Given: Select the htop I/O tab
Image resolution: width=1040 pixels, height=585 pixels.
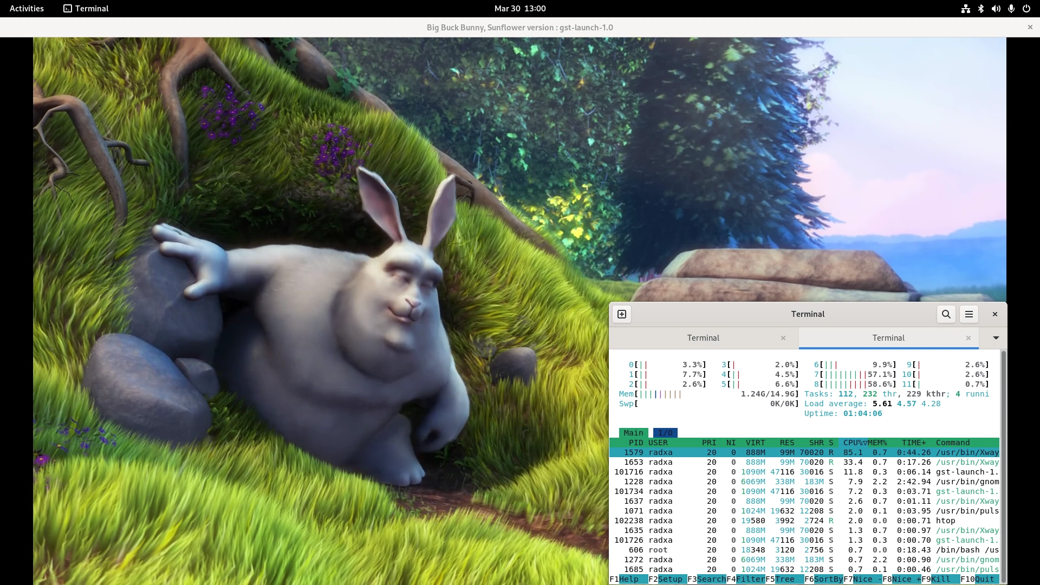Looking at the screenshot, I should 665,433.
